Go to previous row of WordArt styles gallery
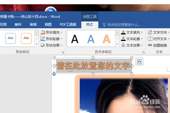 point(117,33)
